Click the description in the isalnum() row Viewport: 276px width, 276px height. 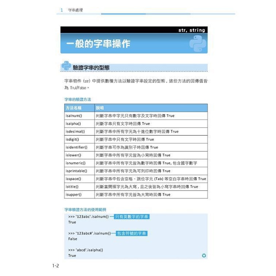point(135,116)
